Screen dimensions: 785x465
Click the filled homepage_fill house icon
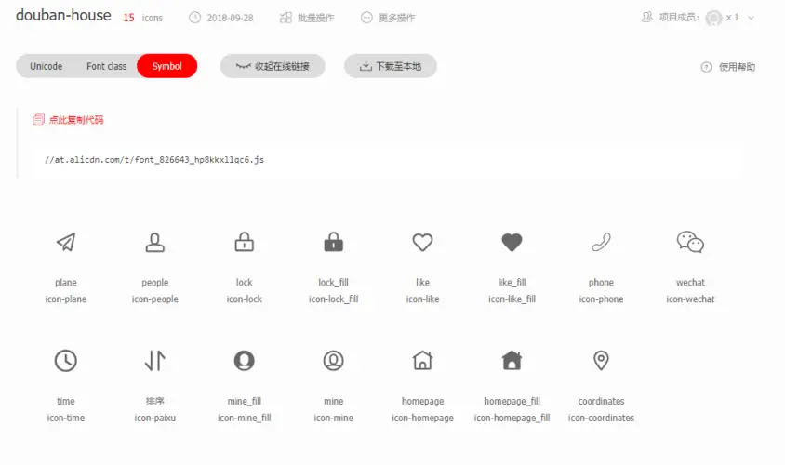pos(512,360)
